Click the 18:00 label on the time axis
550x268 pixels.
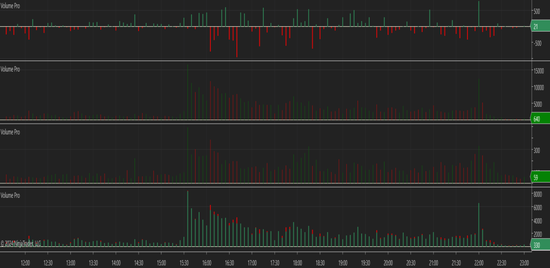pyautogui.click(x=298, y=263)
